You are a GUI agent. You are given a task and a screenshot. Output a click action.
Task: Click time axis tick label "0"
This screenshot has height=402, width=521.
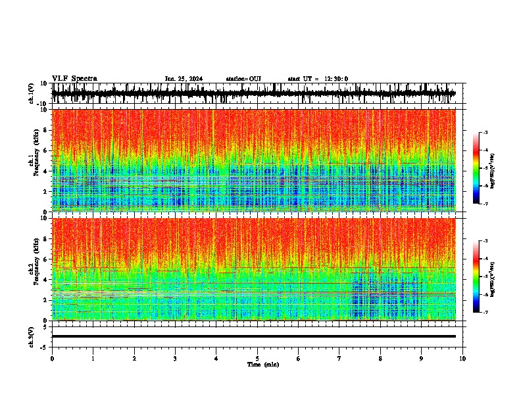click(x=52, y=359)
